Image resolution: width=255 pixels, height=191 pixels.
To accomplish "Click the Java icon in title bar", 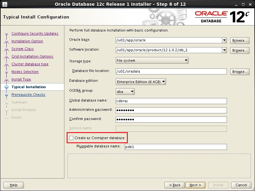I will point(4,4).
